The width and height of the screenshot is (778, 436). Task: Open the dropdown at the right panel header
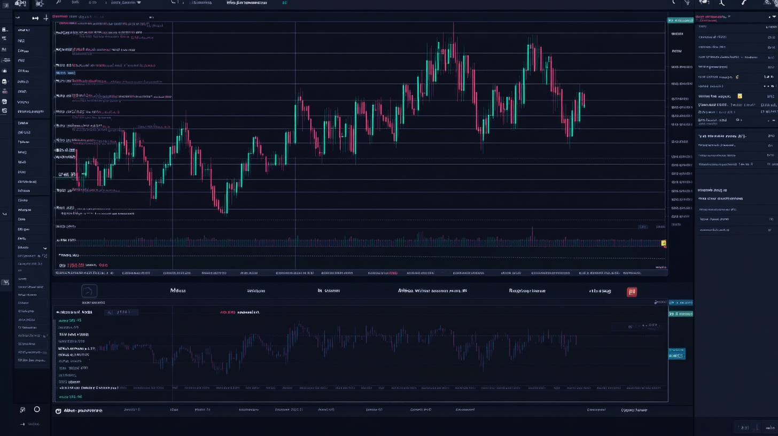click(774, 17)
